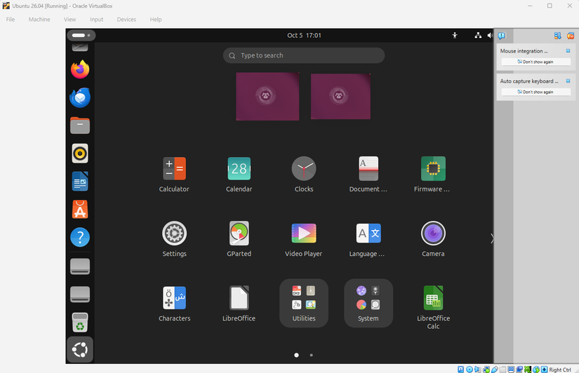Open Firefox from the dock
Viewport: 579px width, 373px height.
click(80, 69)
